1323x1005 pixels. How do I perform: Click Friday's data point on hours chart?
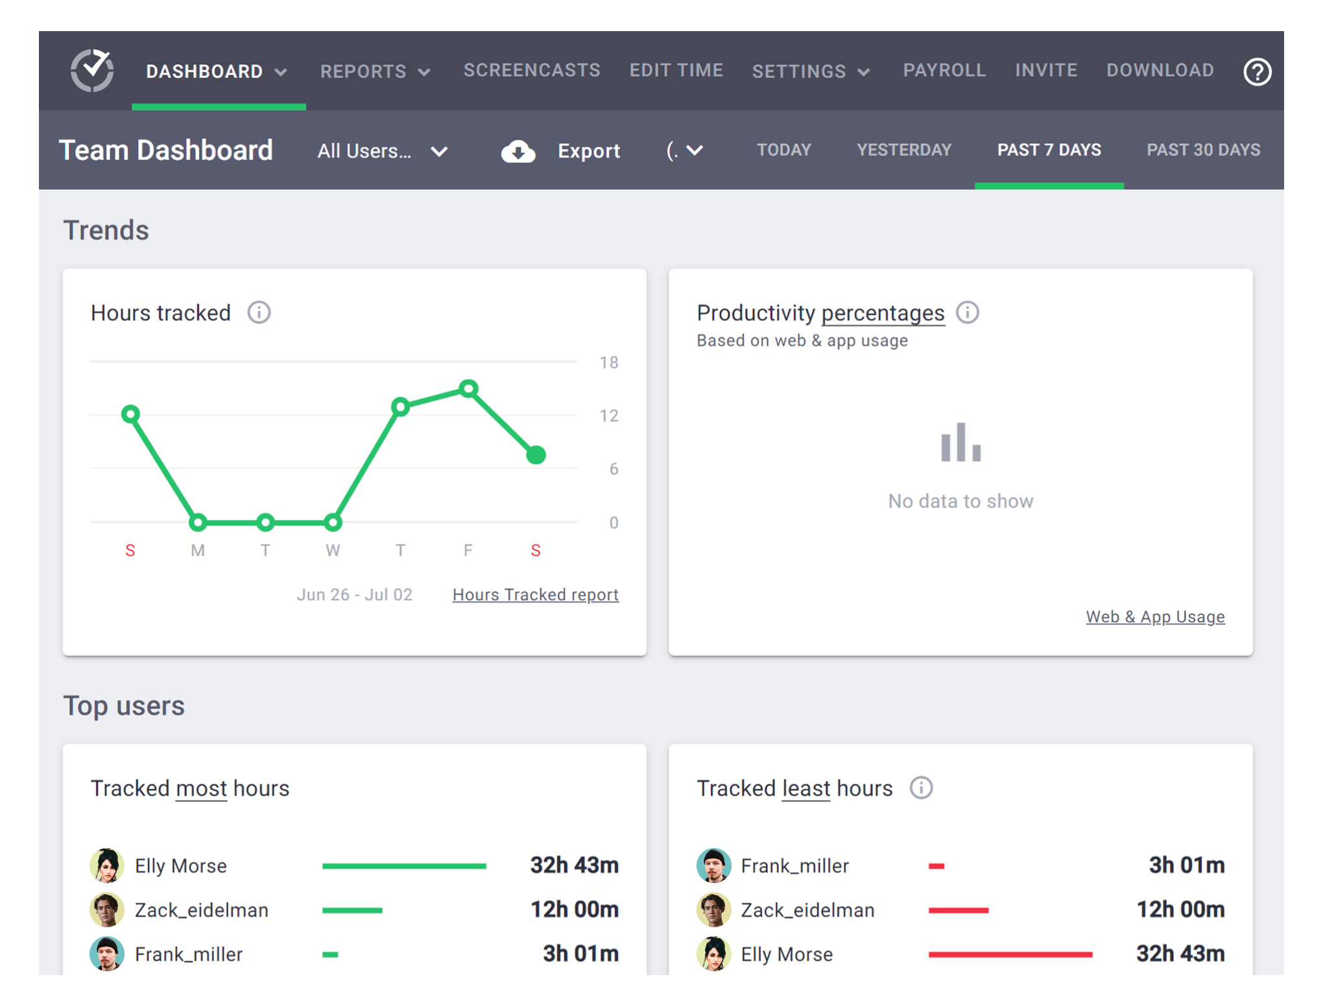[468, 388]
